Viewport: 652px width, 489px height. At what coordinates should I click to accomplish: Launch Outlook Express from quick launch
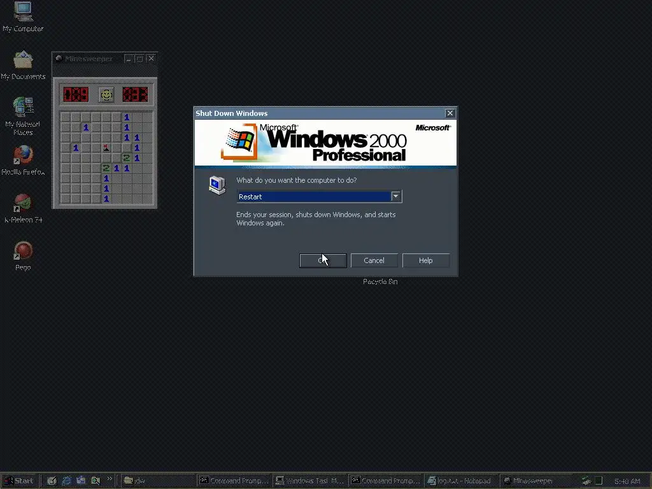(81, 481)
